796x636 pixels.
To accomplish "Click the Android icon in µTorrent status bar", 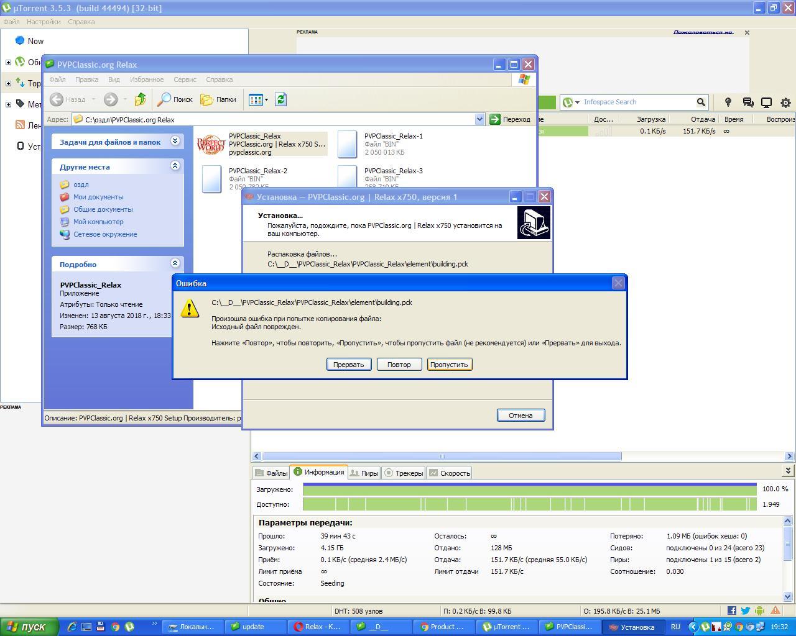I will 760,611.
